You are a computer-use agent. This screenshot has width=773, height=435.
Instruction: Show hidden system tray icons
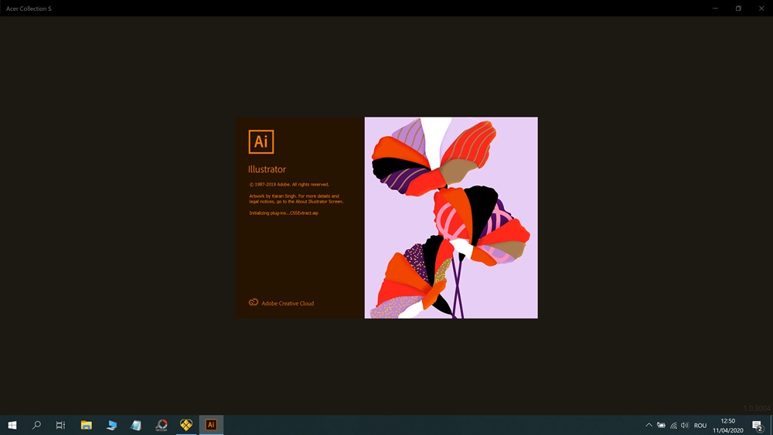click(649, 425)
